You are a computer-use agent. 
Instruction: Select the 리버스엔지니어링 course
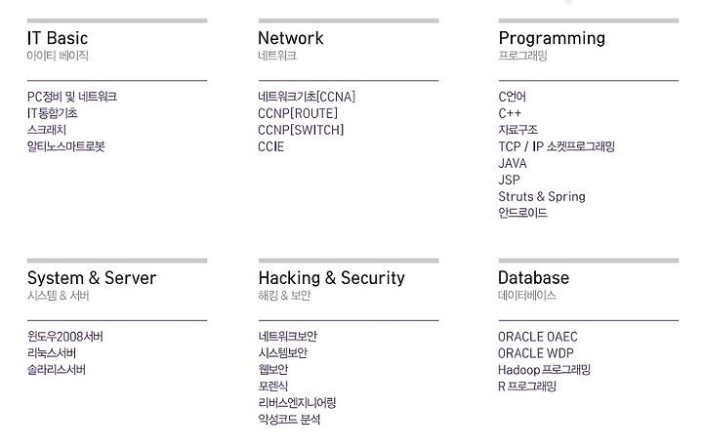(297, 403)
